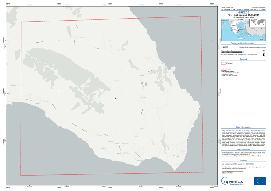This screenshot has width=271, height=191.
Task: Click the Activation Extent Map subtitle
Action: [x=243, y=17]
